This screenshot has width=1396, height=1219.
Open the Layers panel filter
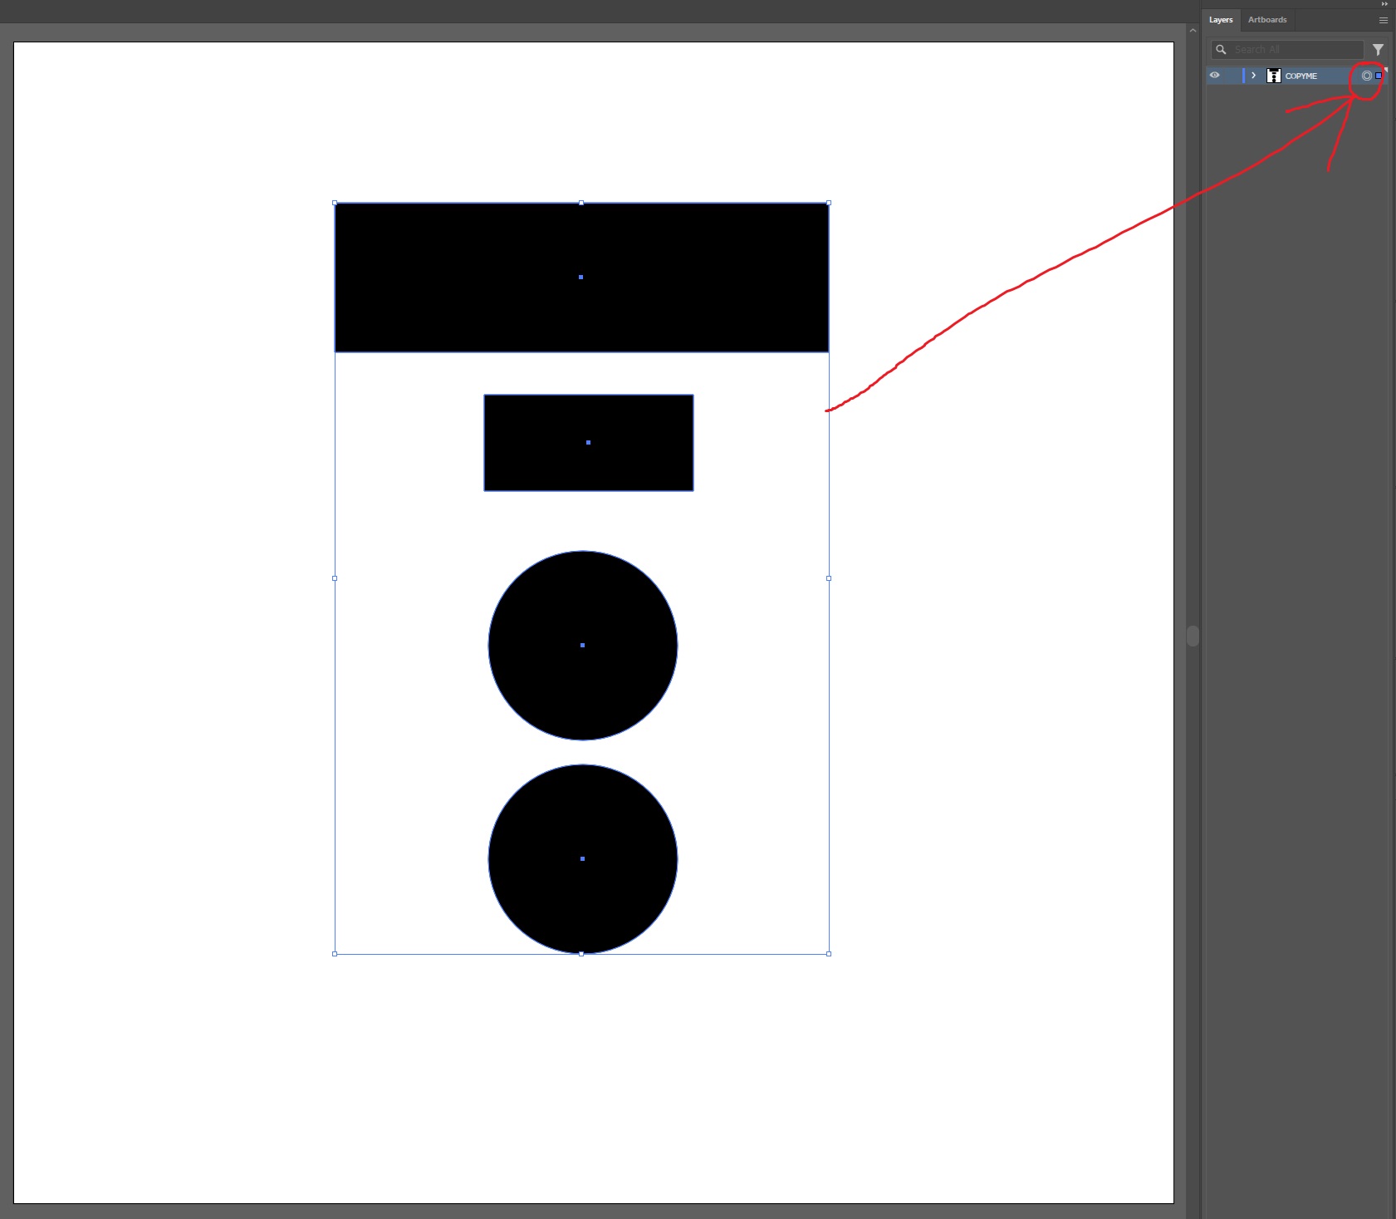point(1379,50)
